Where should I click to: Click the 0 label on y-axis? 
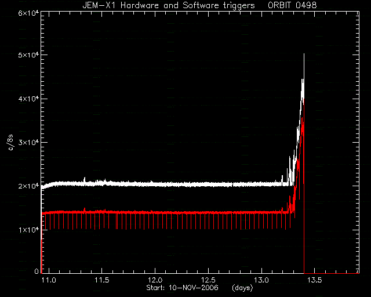[x=37, y=271]
